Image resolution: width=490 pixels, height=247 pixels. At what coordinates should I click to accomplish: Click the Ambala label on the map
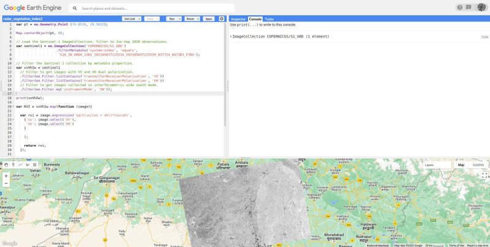tap(241, 164)
